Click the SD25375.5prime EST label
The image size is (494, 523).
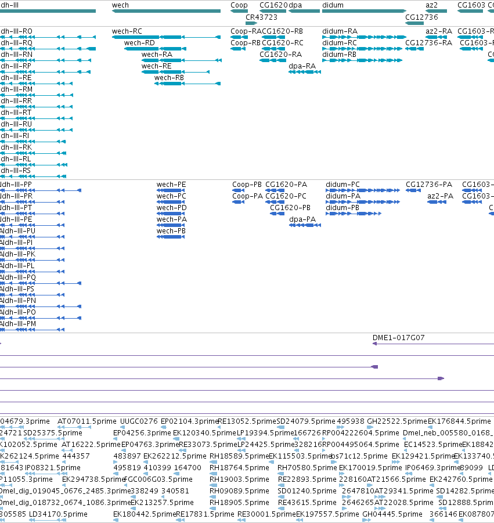53,433
